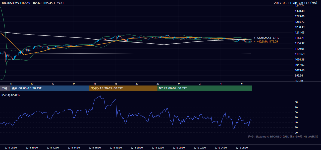Click price axis value 1156.37
This screenshot has width=321, height=150.
300,43
